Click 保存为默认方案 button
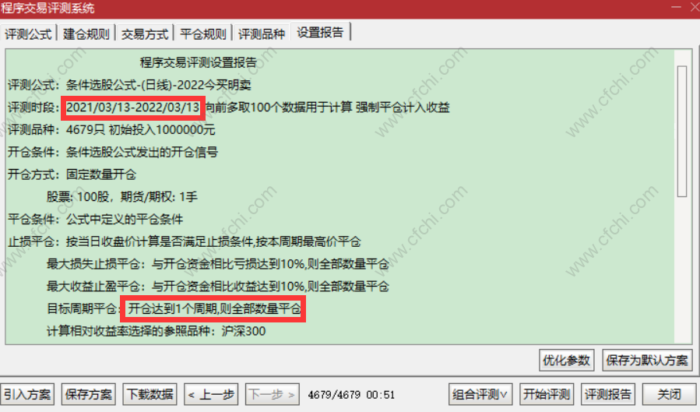Viewport: 700px width, 412px height. [x=647, y=361]
